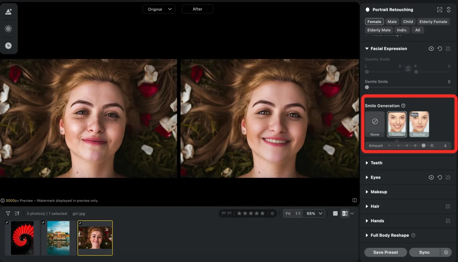The height and width of the screenshot is (262, 458).
Task: Open the Original view dropdown
Action: point(159,9)
